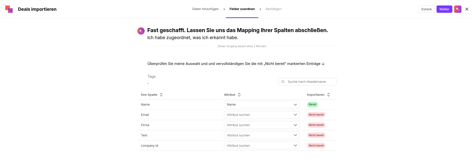Open the AI assistant sparkle button
Screen dimensions: 472x161
[458, 9]
